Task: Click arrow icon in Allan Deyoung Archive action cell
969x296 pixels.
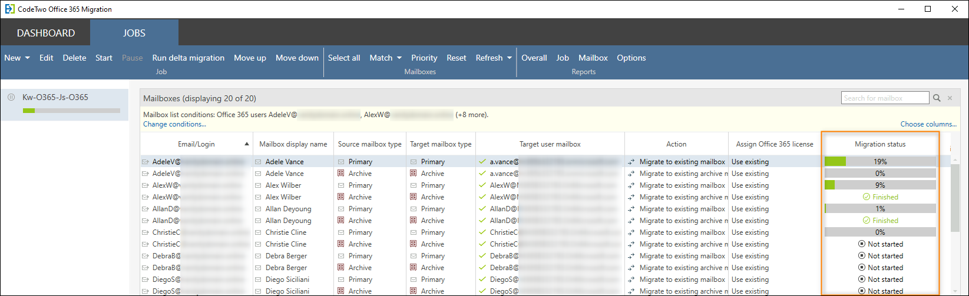Action: (x=632, y=221)
